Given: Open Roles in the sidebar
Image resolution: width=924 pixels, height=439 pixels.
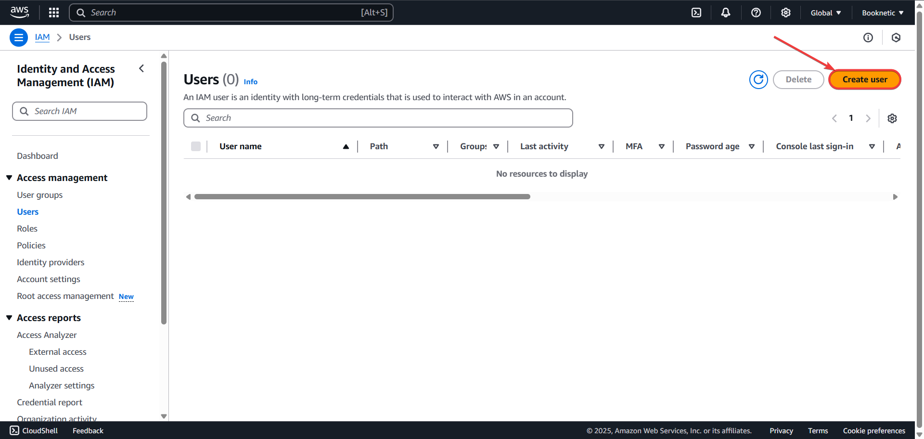Looking at the screenshot, I should pyautogui.click(x=27, y=229).
